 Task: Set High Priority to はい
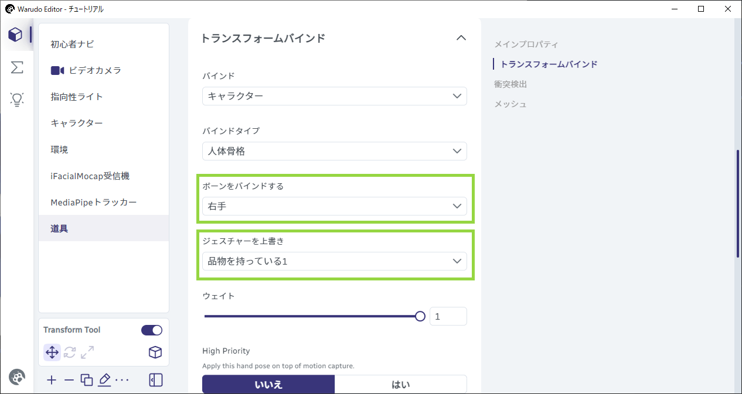coord(401,385)
